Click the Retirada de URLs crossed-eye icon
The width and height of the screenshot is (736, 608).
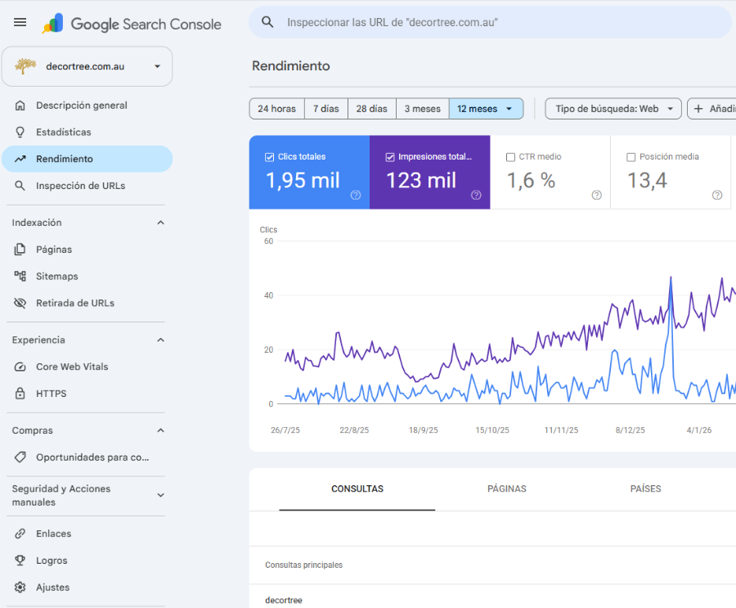[20, 303]
